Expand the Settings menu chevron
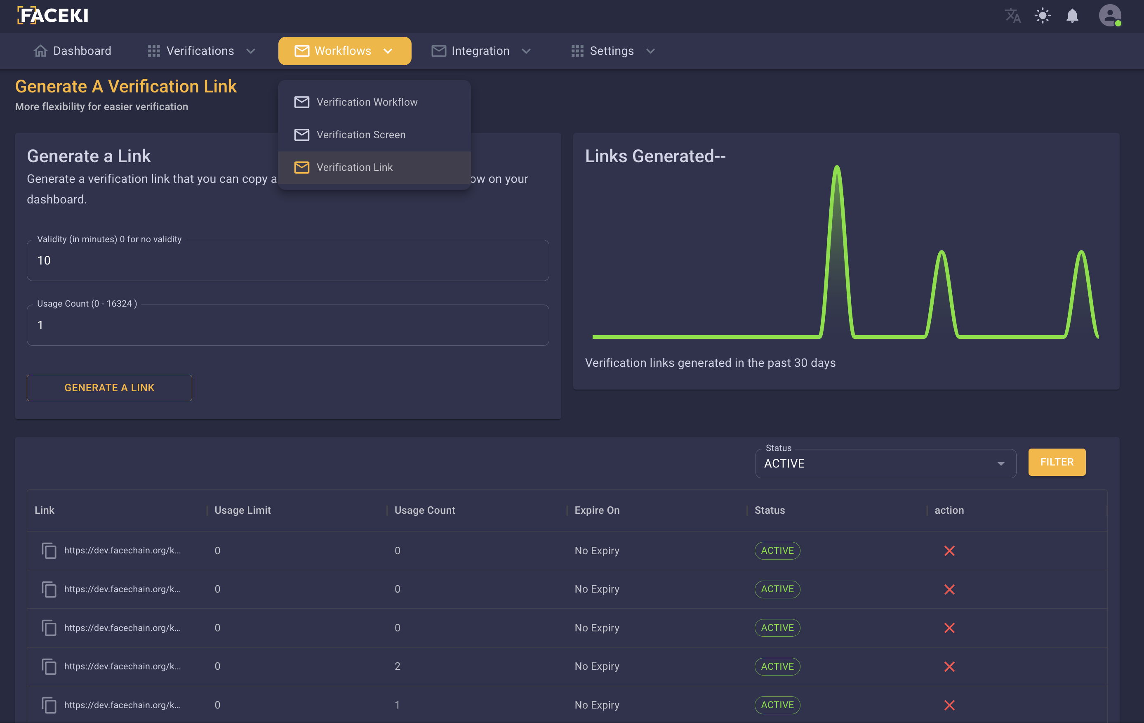The height and width of the screenshot is (723, 1144). tap(650, 51)
